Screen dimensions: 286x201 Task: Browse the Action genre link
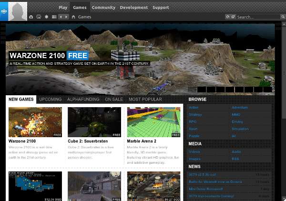(x=194, y=108)
